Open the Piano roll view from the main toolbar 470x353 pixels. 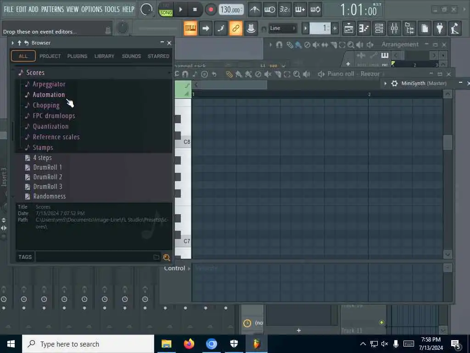pos(364,28)
